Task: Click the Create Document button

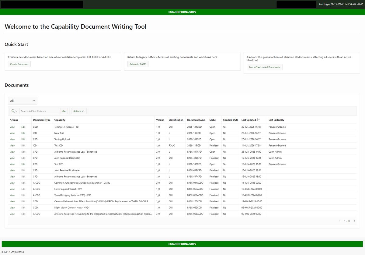Action: pos(19,64)
